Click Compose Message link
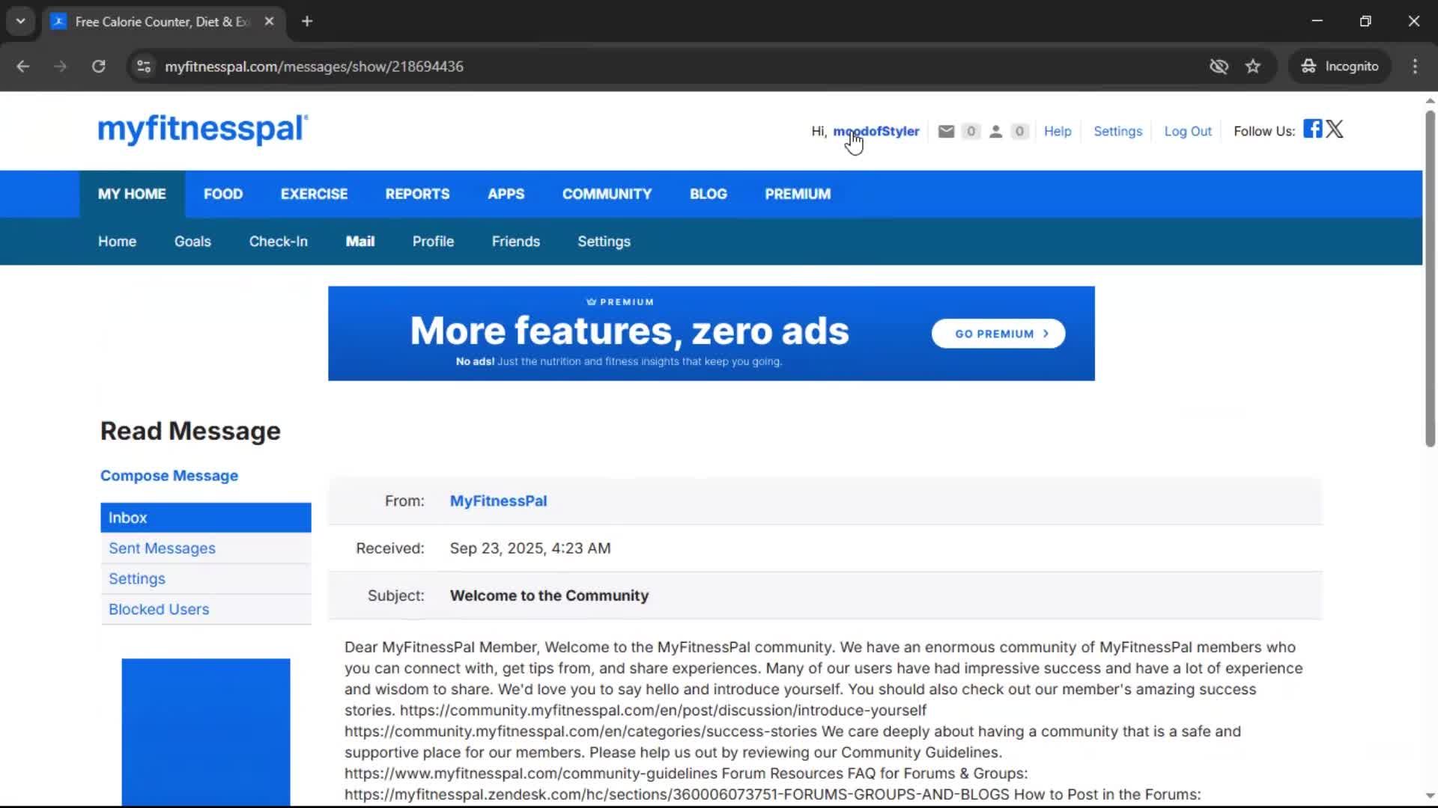This screenshot has width=1438, height=808. 169,476
